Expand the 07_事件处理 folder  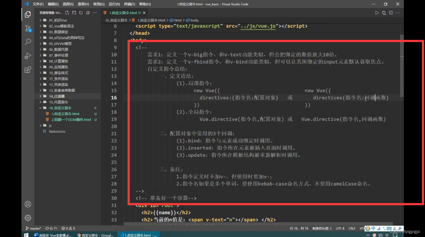tap(68, 55)
